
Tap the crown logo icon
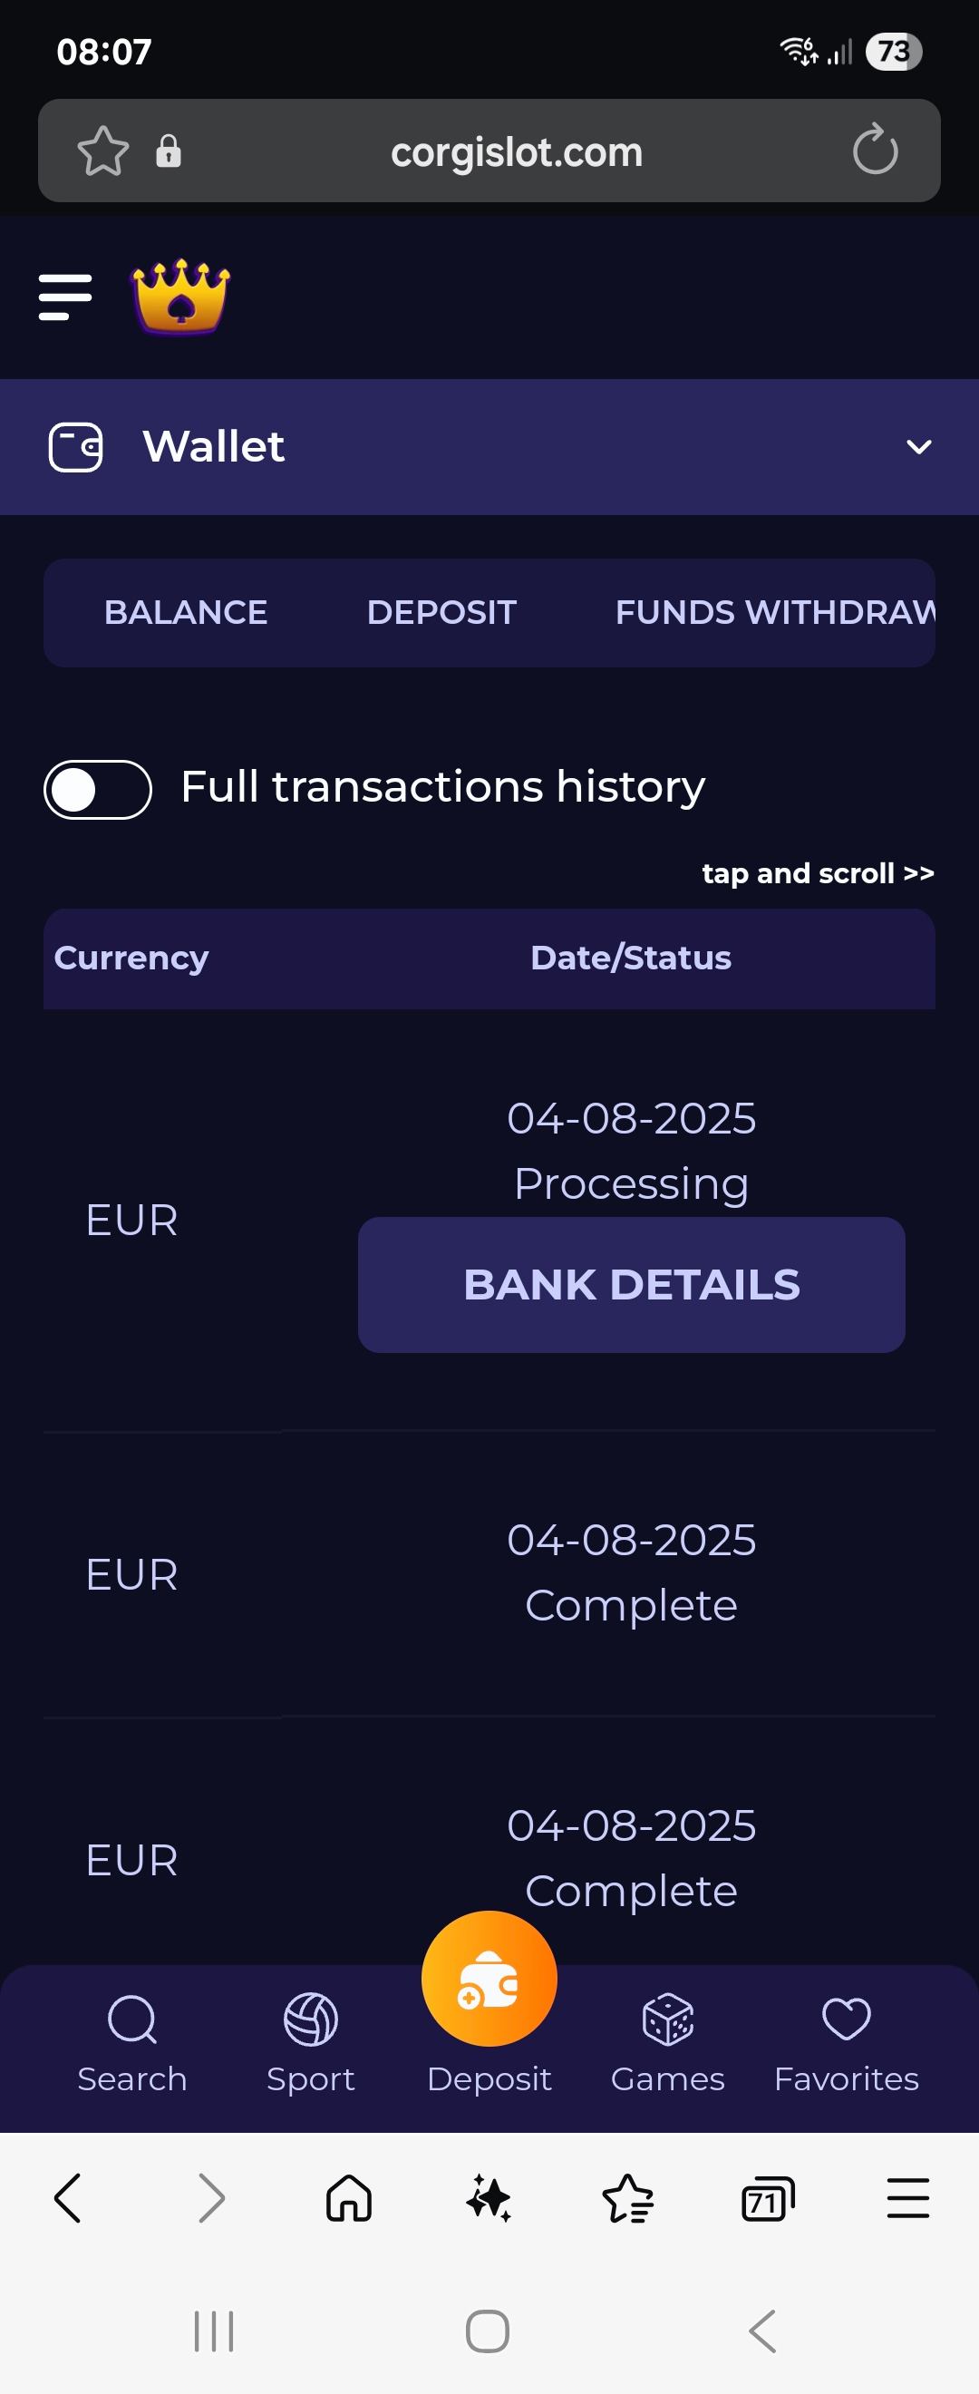[181, 297]
